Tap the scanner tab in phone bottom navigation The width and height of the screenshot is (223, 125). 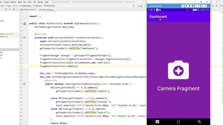pyautogui.click(x=178, y=122)
